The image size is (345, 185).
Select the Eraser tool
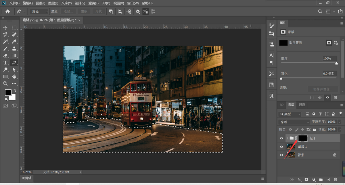click(x=5, y=55)
